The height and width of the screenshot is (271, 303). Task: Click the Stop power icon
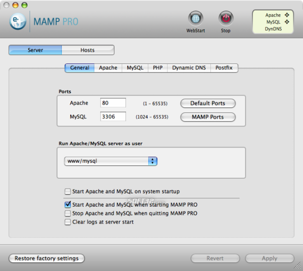[226, 18]
